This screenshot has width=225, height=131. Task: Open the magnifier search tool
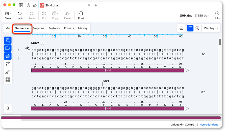pos(8,108)
